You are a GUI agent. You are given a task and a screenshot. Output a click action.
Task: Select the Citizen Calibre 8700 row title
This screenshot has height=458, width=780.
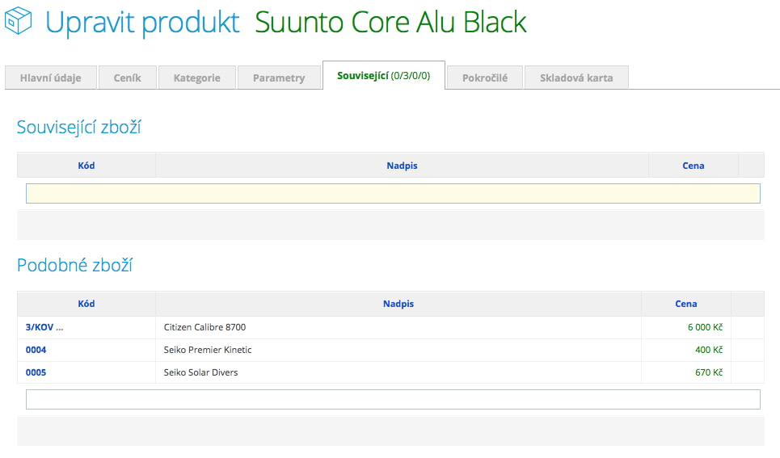coord(205,327)
